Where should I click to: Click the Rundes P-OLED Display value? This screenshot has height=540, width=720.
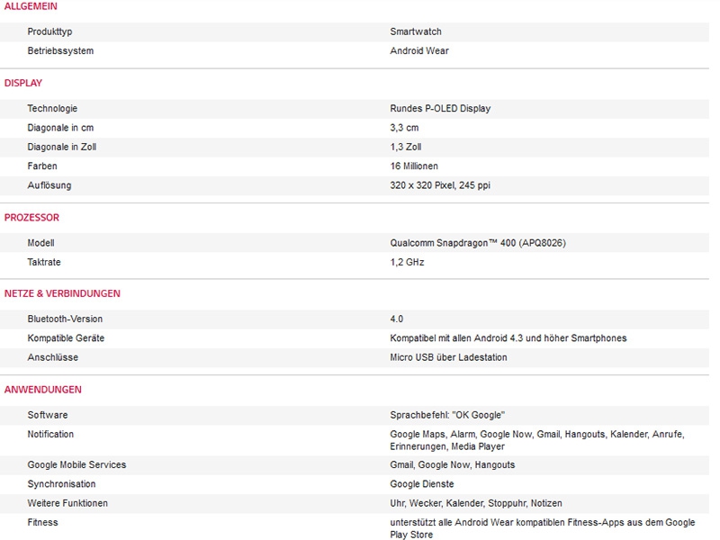click(x=440, y=109)
